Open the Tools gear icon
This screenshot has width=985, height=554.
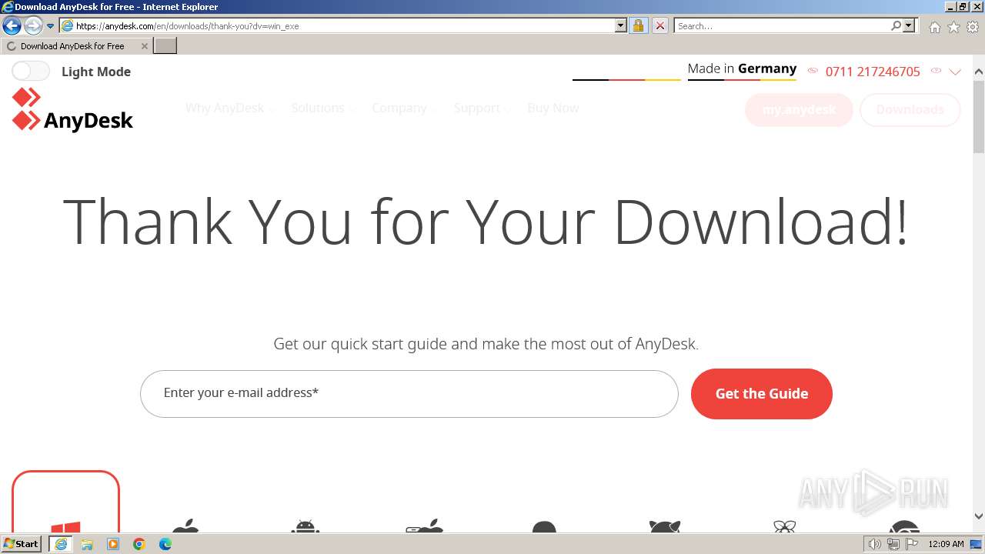[x=973, y=27]
